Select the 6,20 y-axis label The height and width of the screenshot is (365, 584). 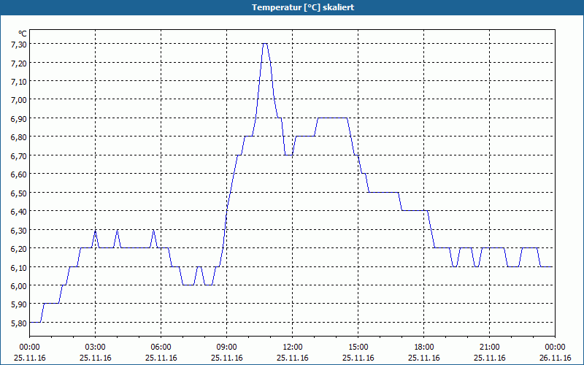pyautogui.click(x=19, y=249)
